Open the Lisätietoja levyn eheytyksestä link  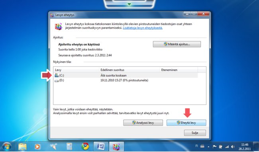pos(143,28)
